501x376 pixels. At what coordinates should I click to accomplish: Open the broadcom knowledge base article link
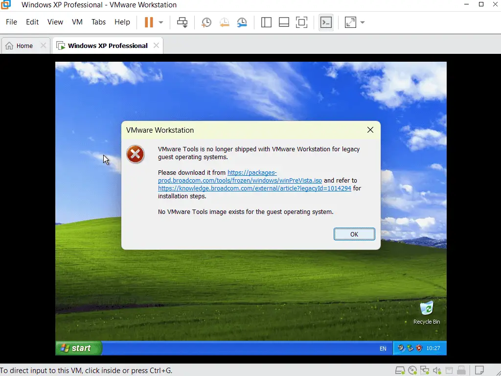[x=254, y=188]
